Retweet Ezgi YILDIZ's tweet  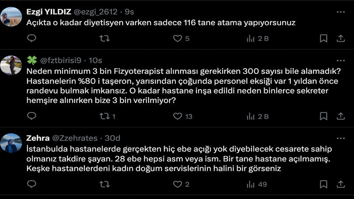tap(104, 38)
